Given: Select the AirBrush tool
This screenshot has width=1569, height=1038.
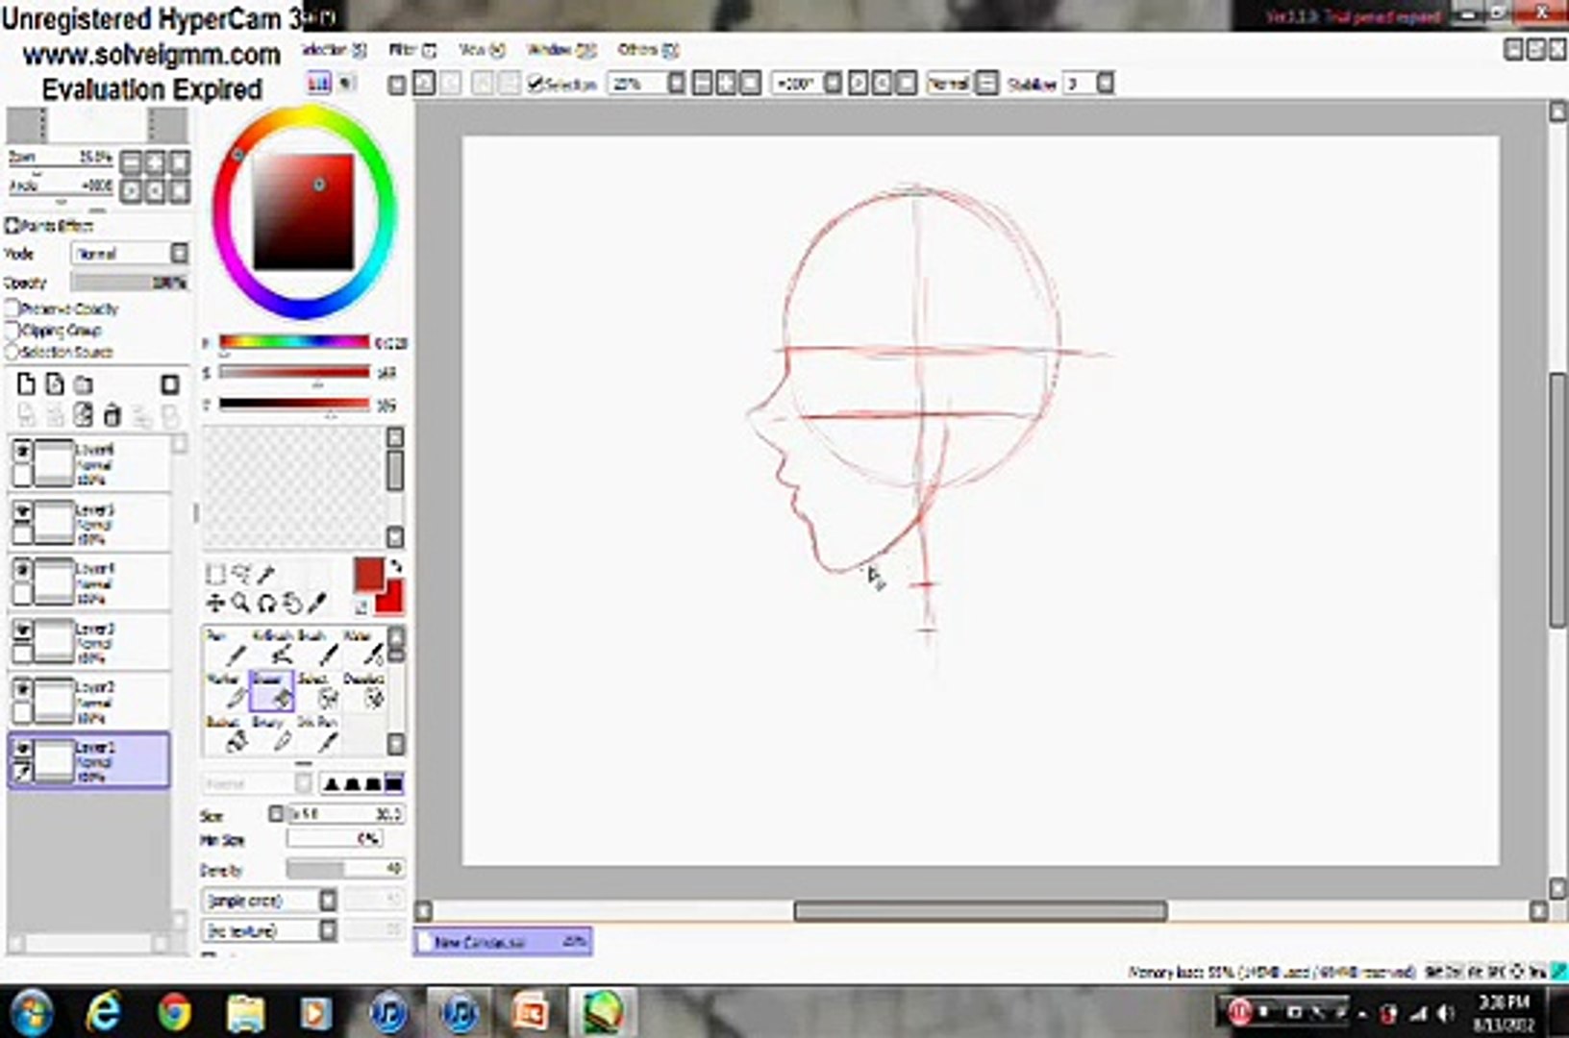Looking at the screenshot, I should coord(272,649).
